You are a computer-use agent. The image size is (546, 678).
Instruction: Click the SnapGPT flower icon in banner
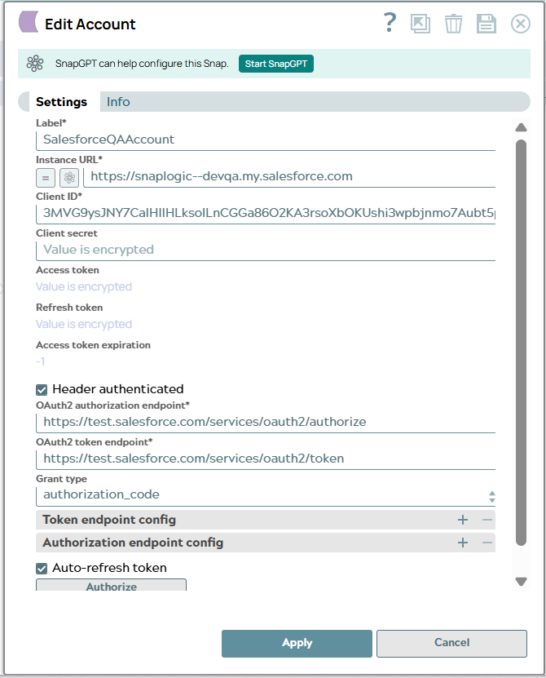click(x=35, y=64)
